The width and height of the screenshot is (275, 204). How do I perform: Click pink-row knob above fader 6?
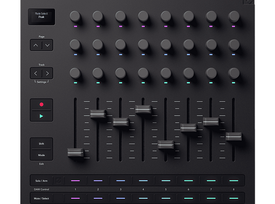click(x=188, y=16)
